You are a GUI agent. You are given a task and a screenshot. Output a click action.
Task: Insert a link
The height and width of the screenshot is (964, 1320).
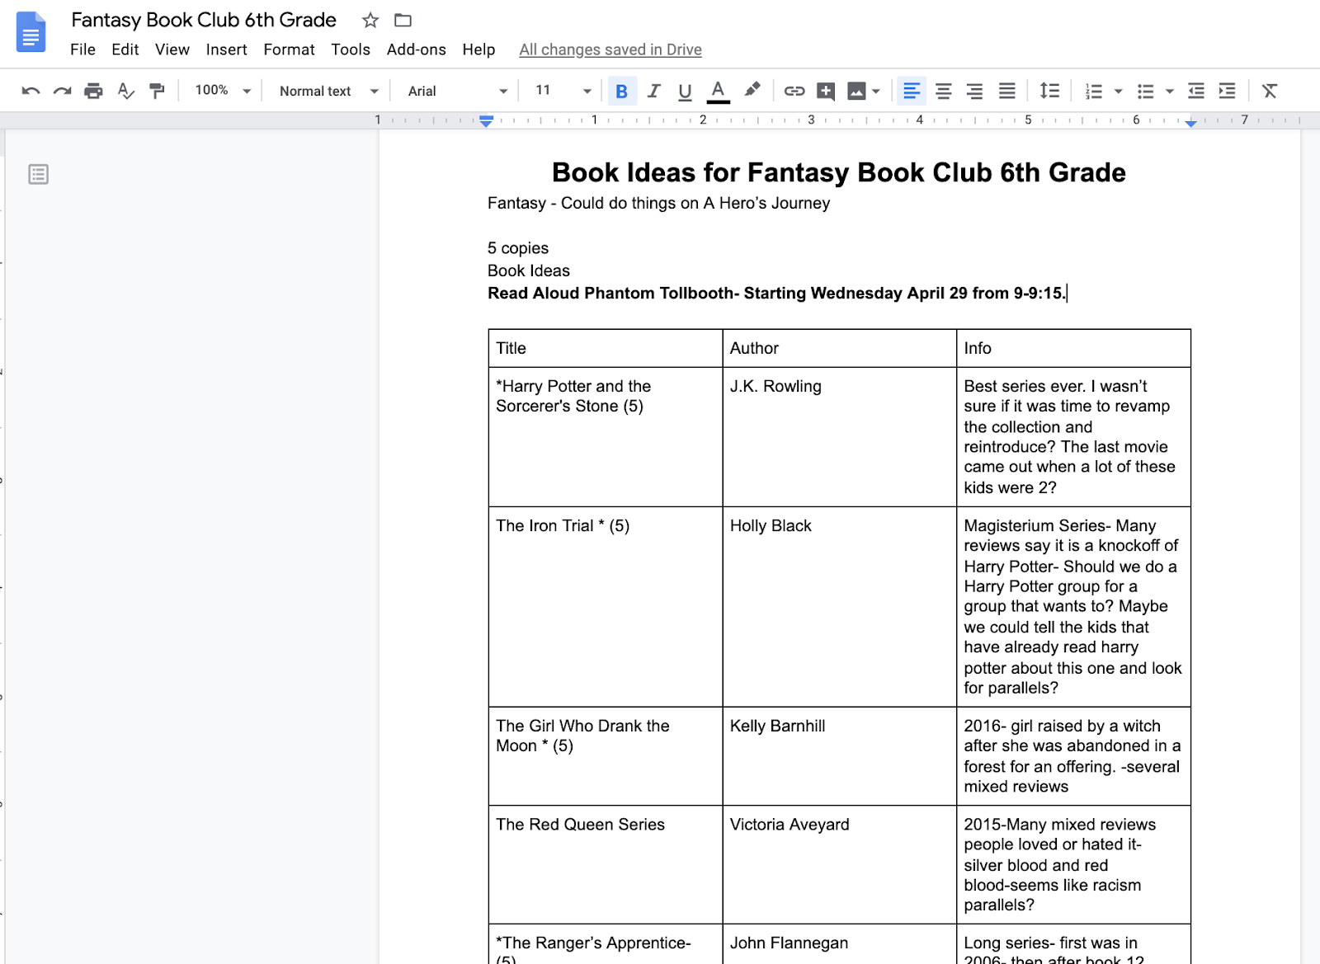point(794,91)
